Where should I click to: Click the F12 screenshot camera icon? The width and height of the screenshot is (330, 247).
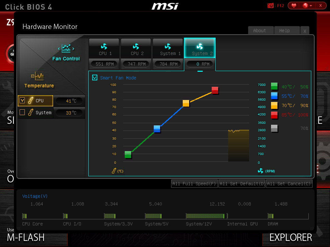coord(270,6)
